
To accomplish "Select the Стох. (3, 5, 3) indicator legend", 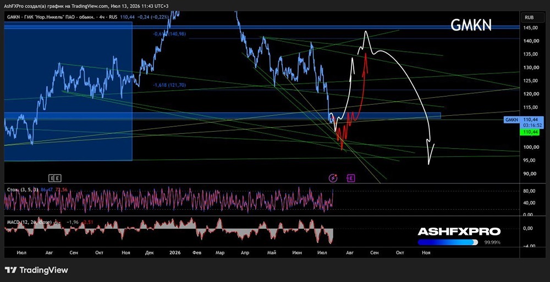I will (x=23, y=190).
